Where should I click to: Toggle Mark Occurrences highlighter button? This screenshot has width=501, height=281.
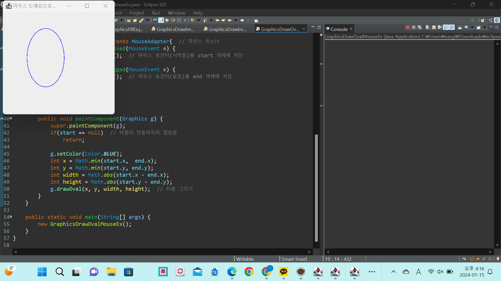coord(161,20)
